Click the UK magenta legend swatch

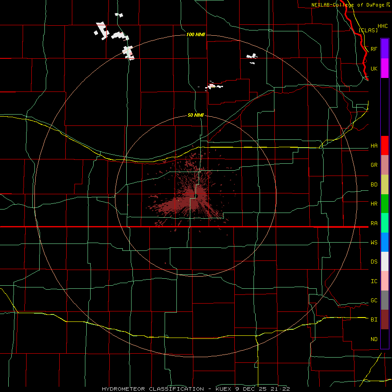click(385, 68)
